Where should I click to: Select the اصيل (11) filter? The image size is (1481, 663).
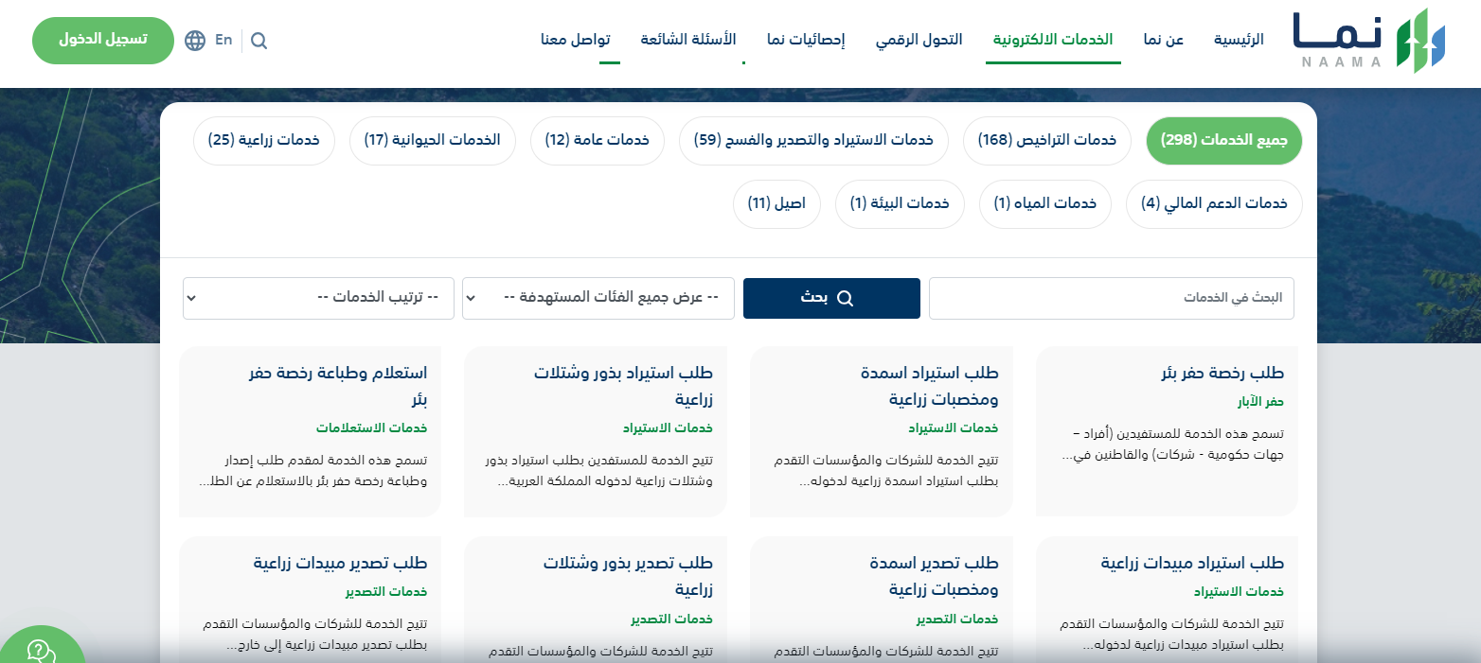(x=776, y=204)
